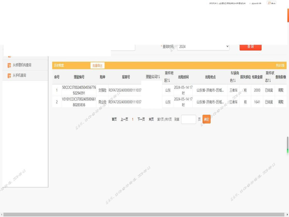This screenshot has width=289, height=217.
Task: Click settlement amount 2000
Action: [257, 90]
